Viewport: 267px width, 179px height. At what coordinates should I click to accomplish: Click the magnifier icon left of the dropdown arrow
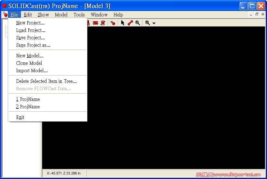point(147,23)
